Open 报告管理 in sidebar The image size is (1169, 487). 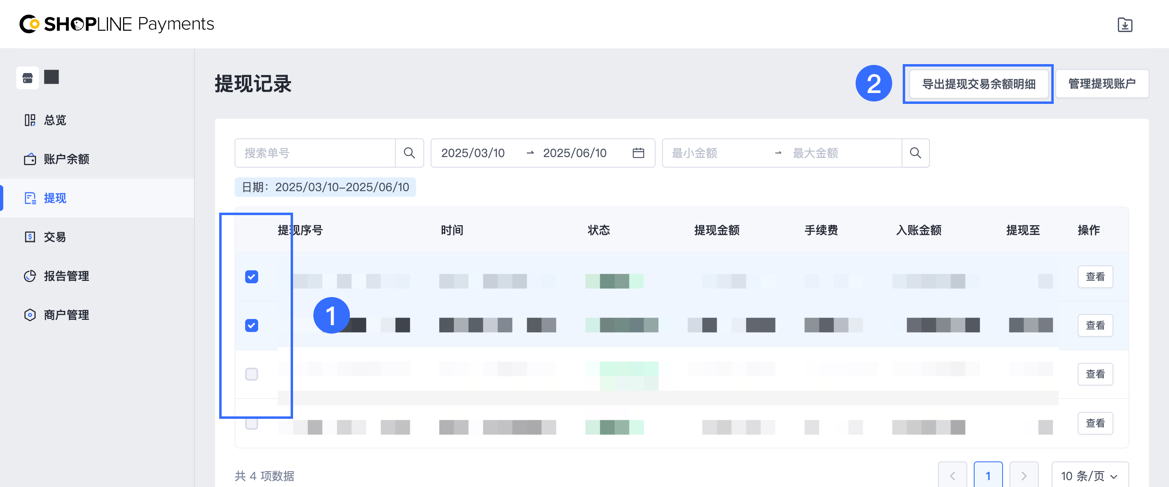pos(97,276)
